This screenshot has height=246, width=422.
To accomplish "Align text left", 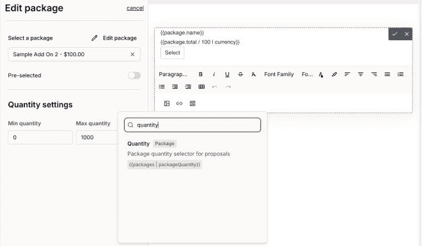I will tap(347, 74).
